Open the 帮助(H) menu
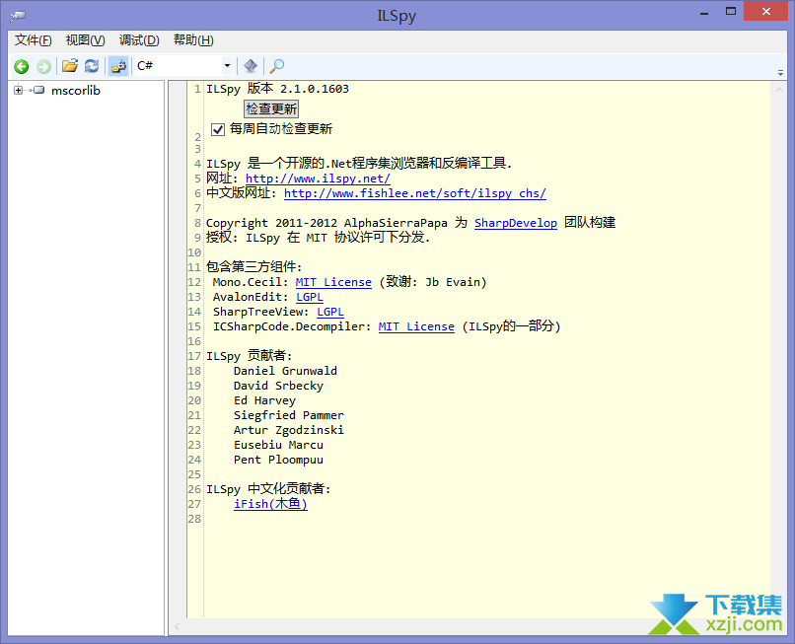The width and height of the screenshot is (795, 644). pyautogui.click(x=193, y=40)
